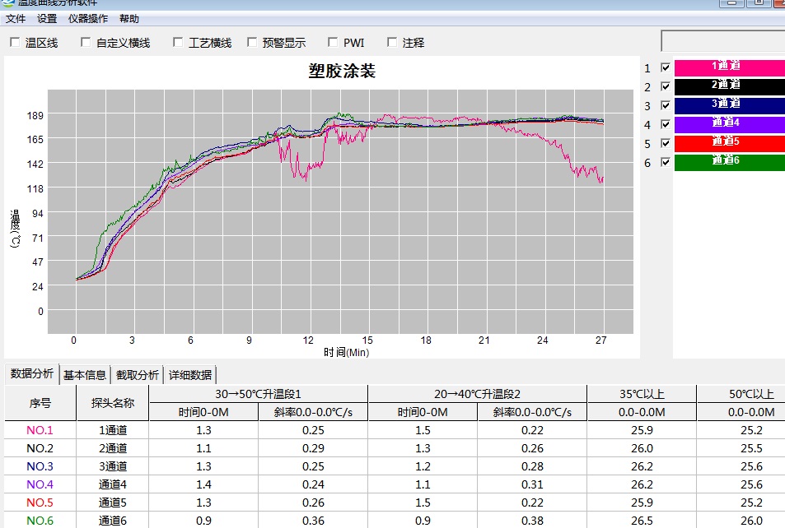Turn on 预警显示 checkbox

click(x=252, y=43)
